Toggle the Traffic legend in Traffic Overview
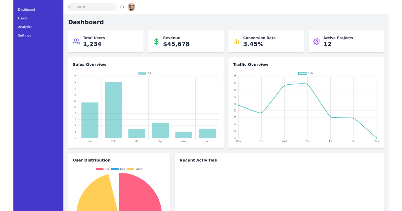 click(x=303, y=73)
